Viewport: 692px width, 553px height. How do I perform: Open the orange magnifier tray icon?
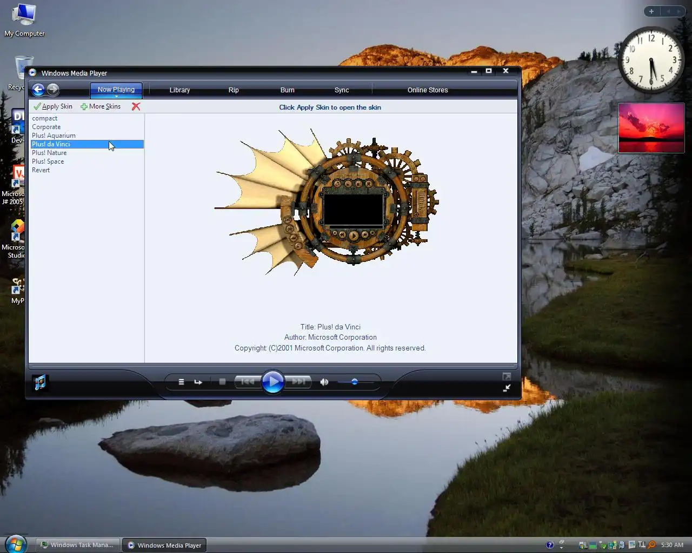pyautogui.click(x=652, y=545)
